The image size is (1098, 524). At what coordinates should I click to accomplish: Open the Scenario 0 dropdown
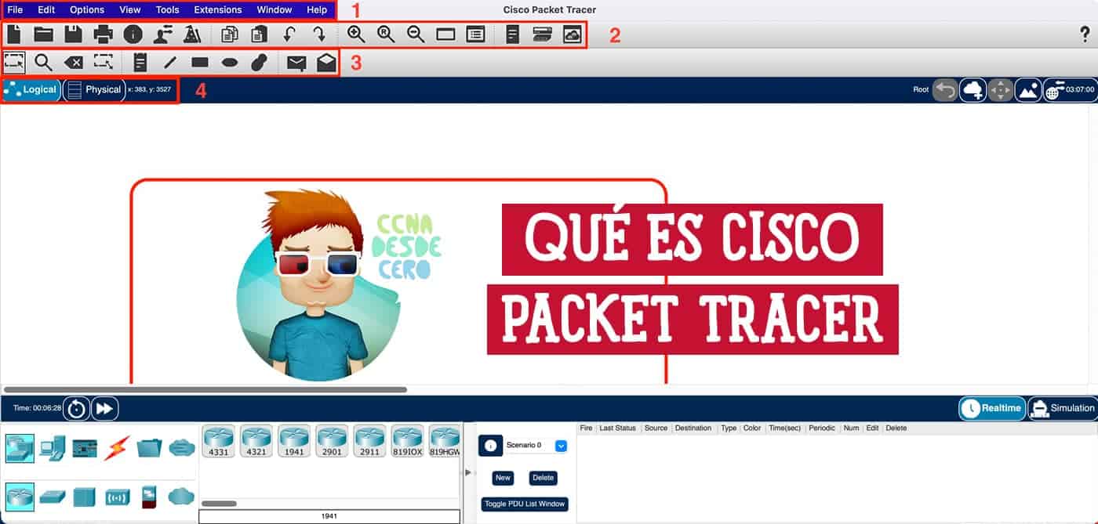(561, 446)
